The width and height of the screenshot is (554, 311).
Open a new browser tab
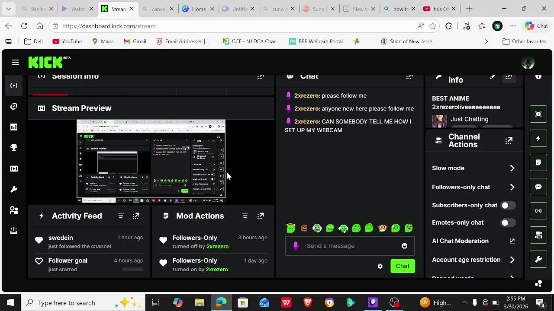point(469,9)
